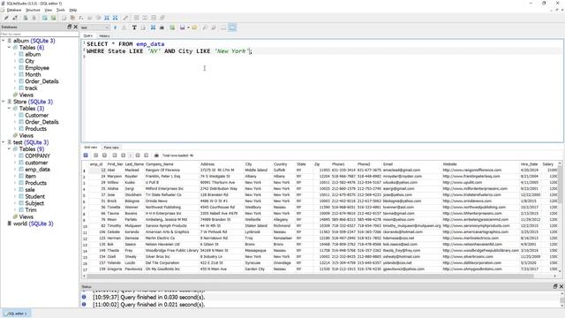Screen dimensions: 565x318
Task: Switch to the Form view tab
Action: coord(111,148)
